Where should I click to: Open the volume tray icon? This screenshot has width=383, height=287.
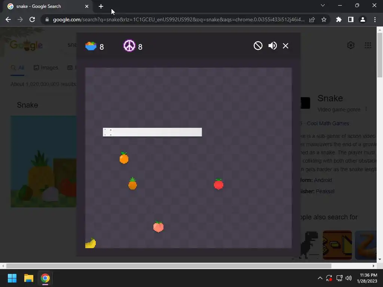click(349, 278)
